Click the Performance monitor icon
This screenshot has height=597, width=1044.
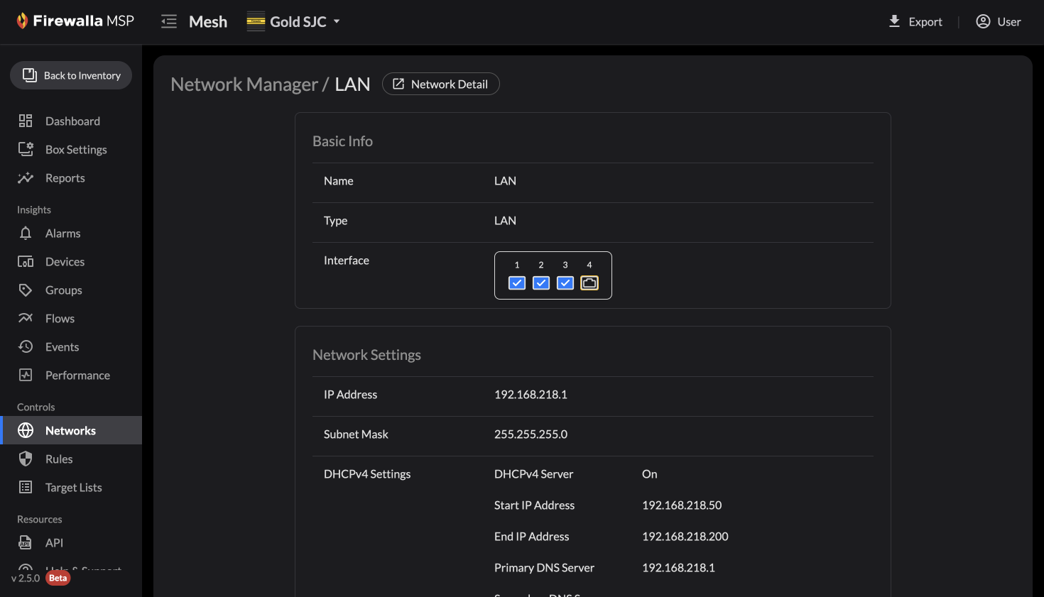26,375
